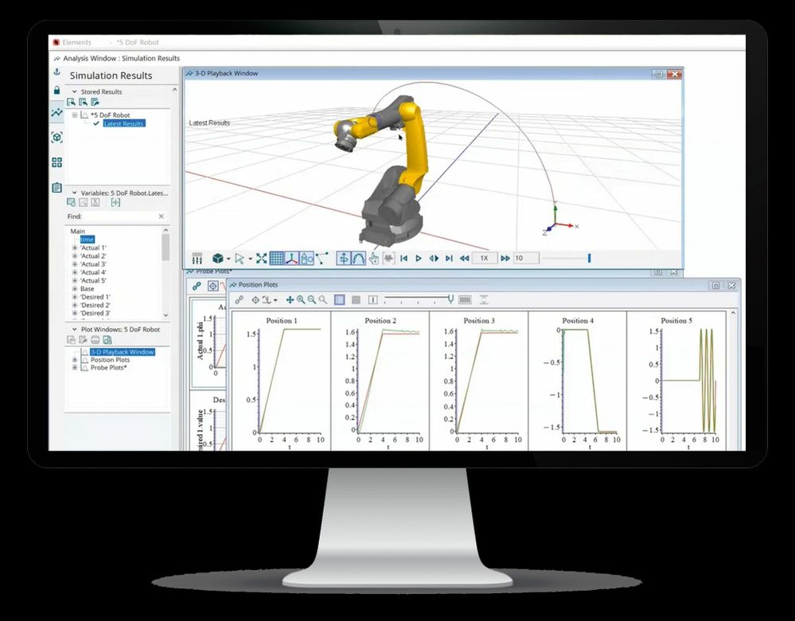Click the axes display icon in playback toolbar

[291, 258]
